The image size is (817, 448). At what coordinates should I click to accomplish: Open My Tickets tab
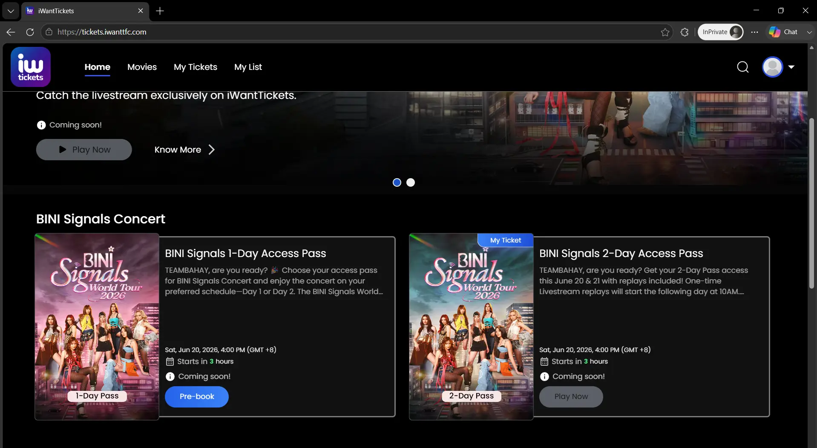(196, 67)
